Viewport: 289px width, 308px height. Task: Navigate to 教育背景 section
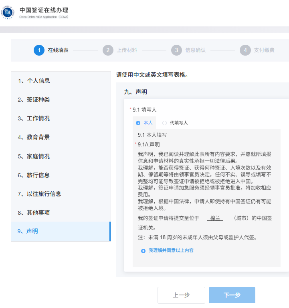coord(34,137)
